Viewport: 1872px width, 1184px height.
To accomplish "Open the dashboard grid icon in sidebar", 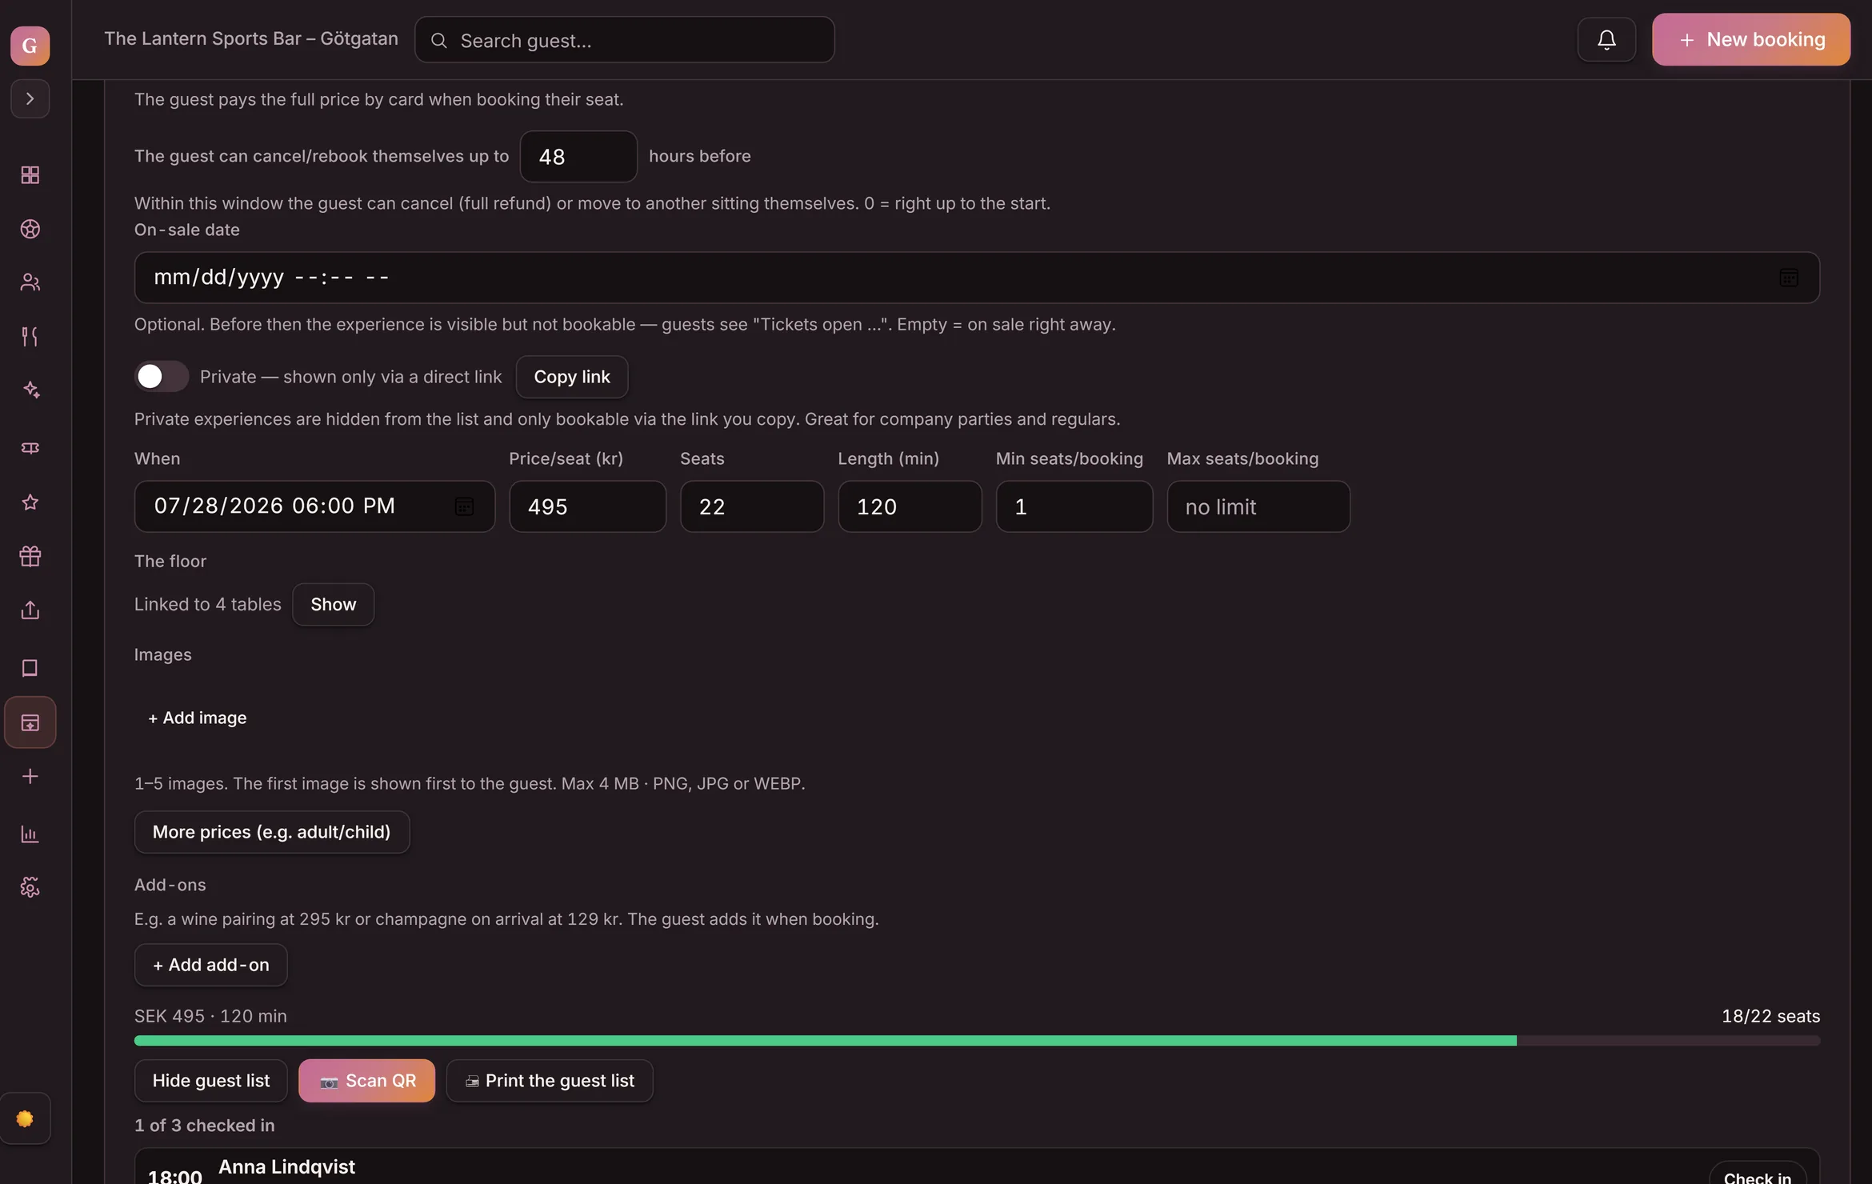I will (x=30, y=175).
